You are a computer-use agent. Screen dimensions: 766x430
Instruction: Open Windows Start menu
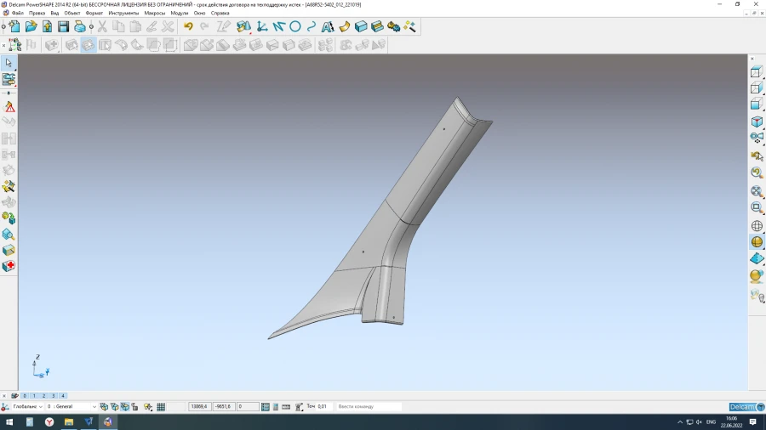[9, 422]
